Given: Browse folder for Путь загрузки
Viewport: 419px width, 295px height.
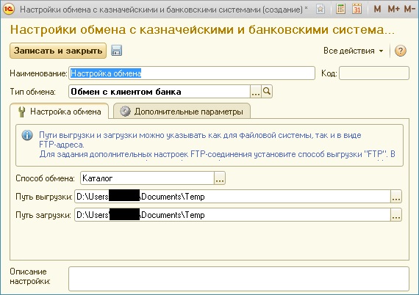Looking at the screenshot, I should 396,215.
